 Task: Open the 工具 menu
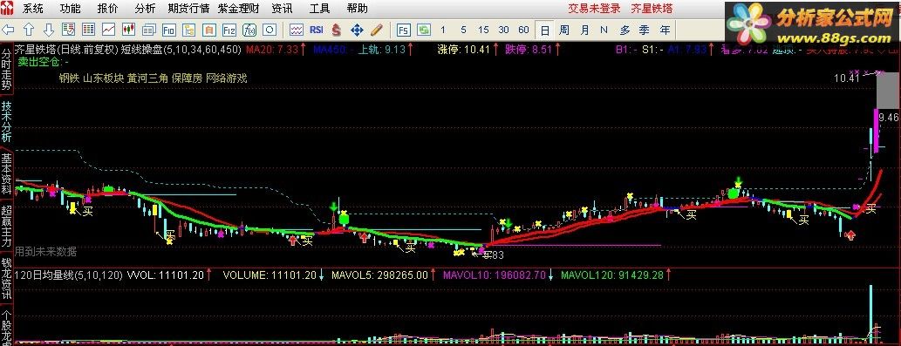click(x=319, y=9)
